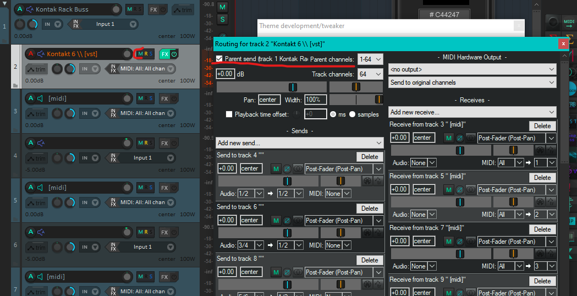This screenshot has height=296, width=577.
Task: Select samples radio button for time offset
Action: click(352, 114)
